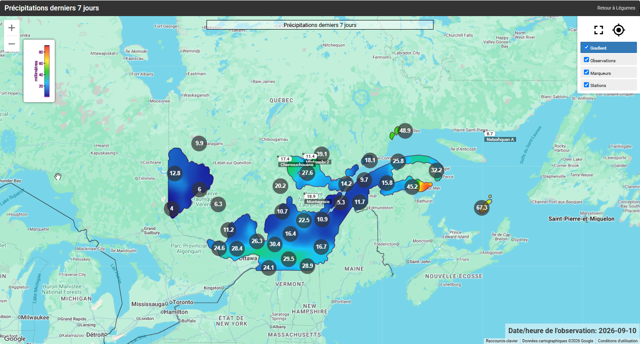The image size is (640, 344).
Task: Open Raccourcis-clavier shortcuts button
Action: click(x=502, y=341)
